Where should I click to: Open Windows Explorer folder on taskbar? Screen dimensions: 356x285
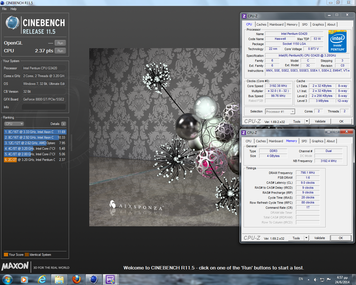coord(59,279)
